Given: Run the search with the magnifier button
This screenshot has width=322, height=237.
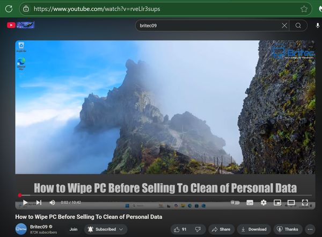Looking at the screenshot, I should (x=298, y=25).
